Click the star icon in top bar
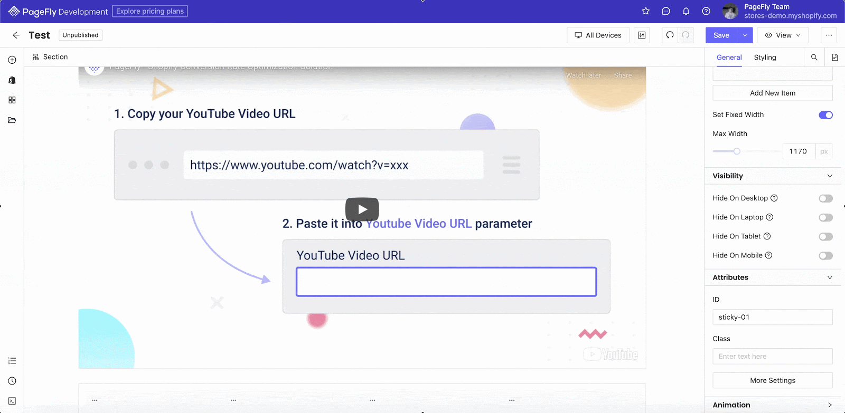 646,11
